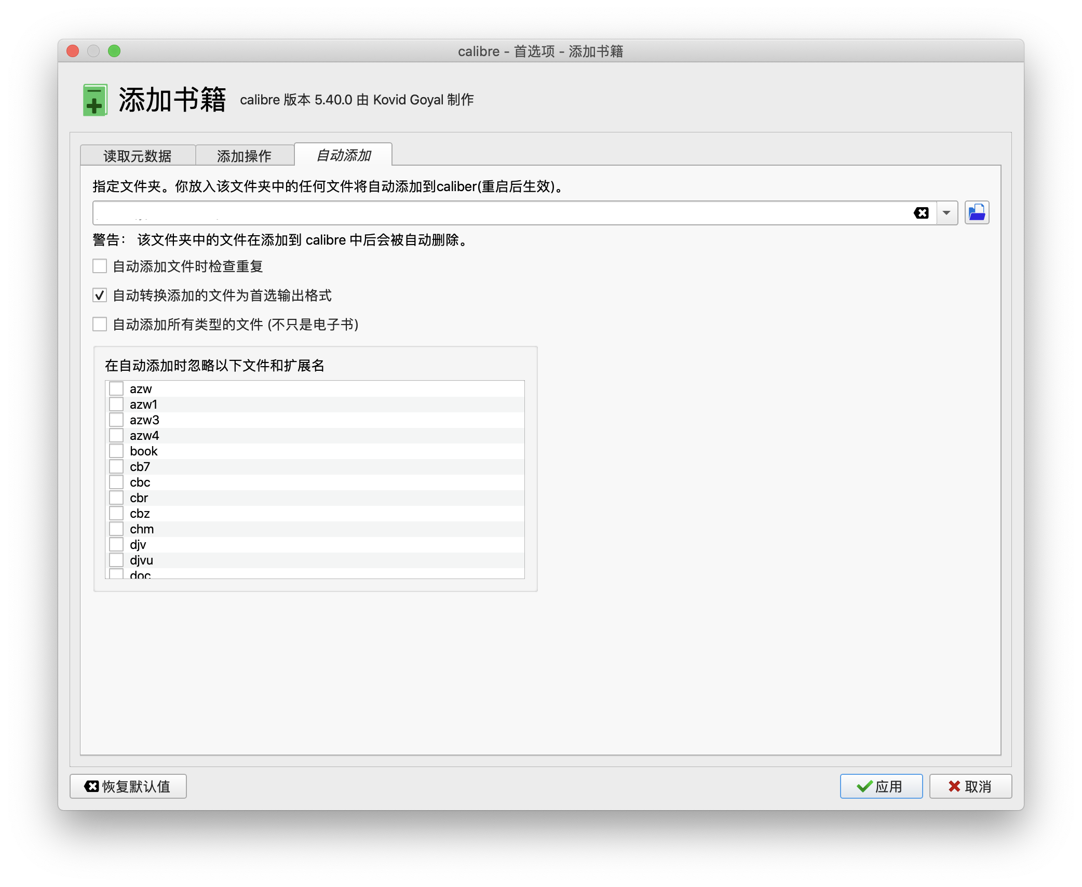Image resolution: width=1082 pixels, height=887 pixels.
Task: Switch to the 添加操作 tab
Action: 244,156
